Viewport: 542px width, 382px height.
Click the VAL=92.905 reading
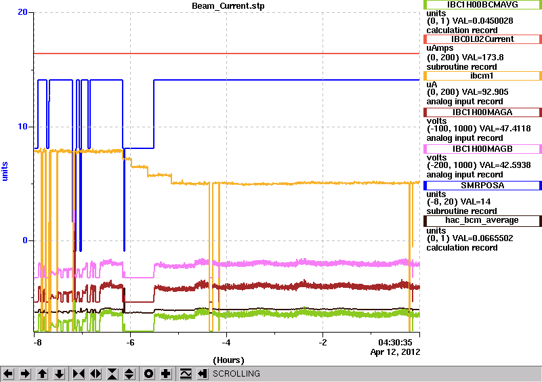click(x=480, y=92)
